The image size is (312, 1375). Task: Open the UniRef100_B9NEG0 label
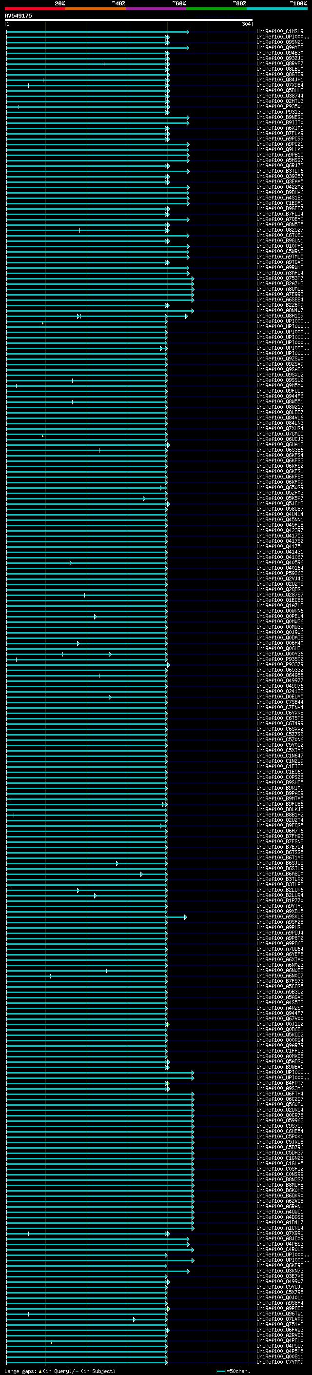(280, 117)
